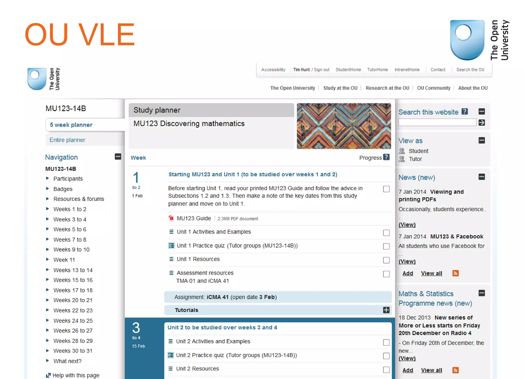Screen dimensions: 525x379
Task: Check the Unit 1 Resources progress box
Action: 386,260
